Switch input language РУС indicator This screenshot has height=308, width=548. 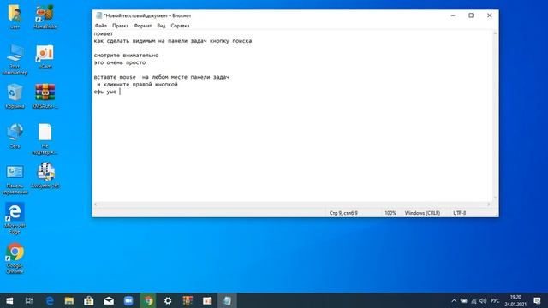(495, 300)
